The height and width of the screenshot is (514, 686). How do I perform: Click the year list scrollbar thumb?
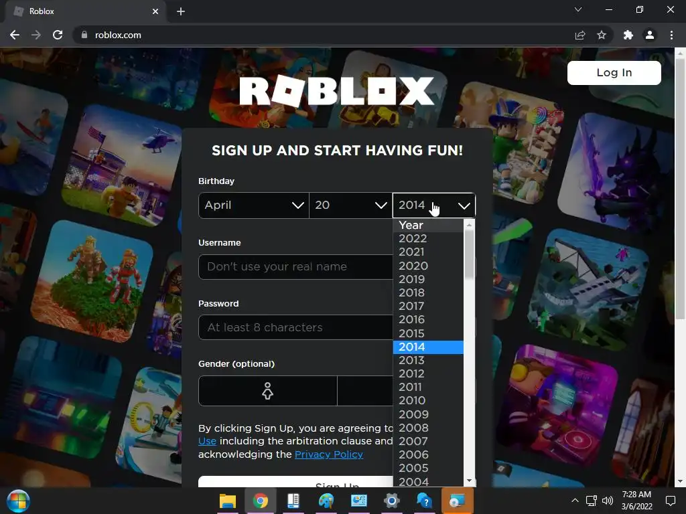click(469, 254)
